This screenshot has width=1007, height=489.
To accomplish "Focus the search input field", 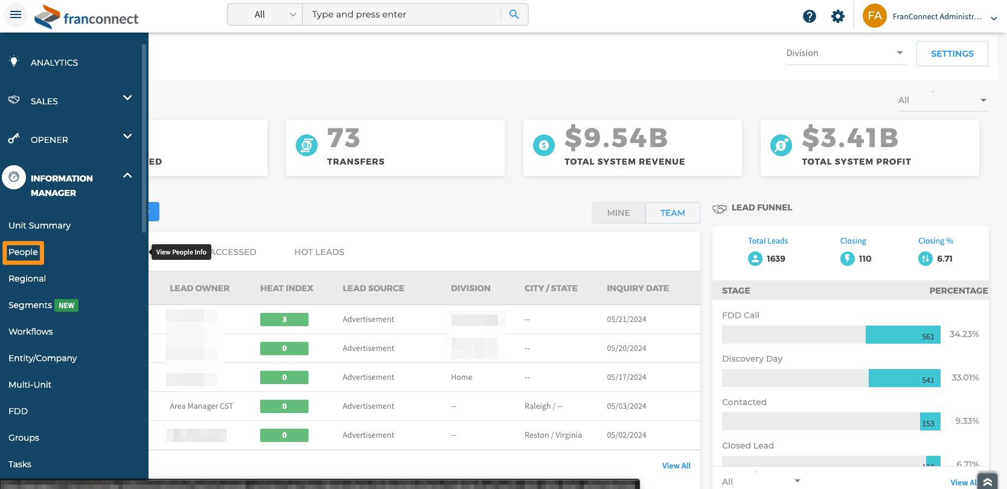I will tap(402, 14).
